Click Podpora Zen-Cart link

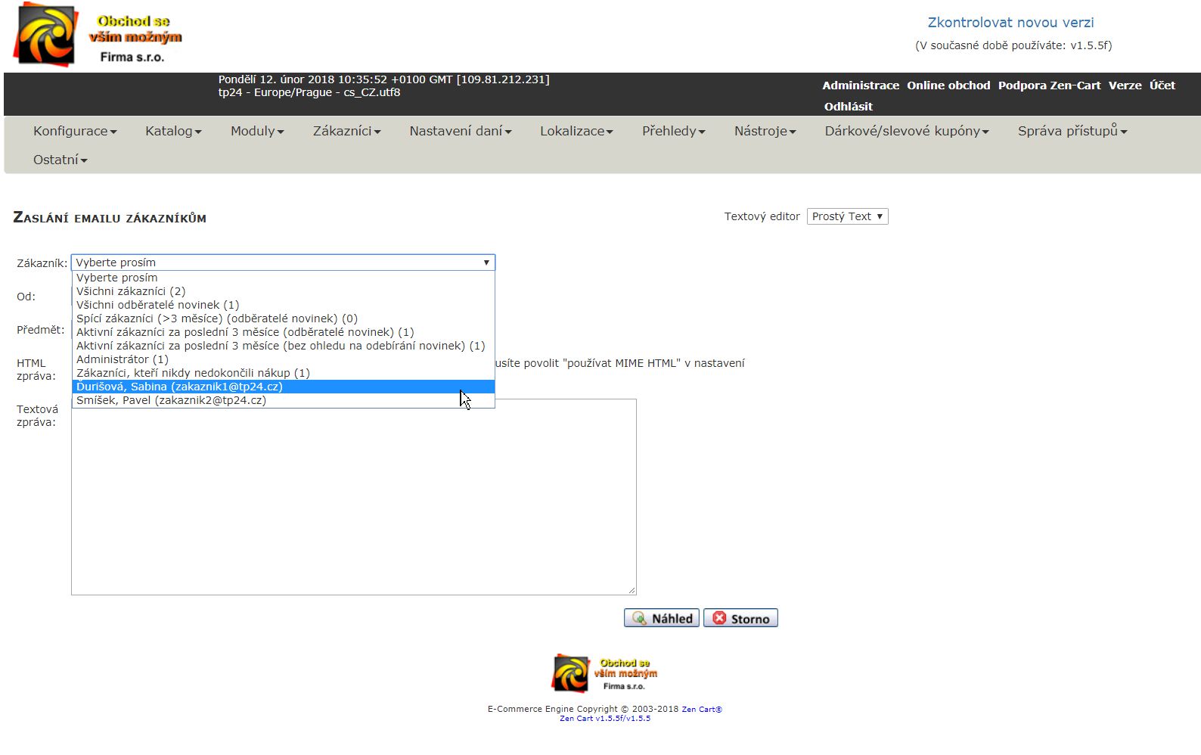coord(1049,85)
